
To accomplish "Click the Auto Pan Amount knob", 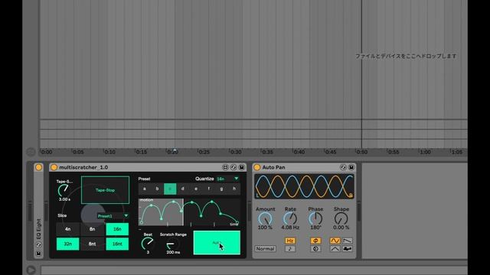I will click(x=265, y=219).
